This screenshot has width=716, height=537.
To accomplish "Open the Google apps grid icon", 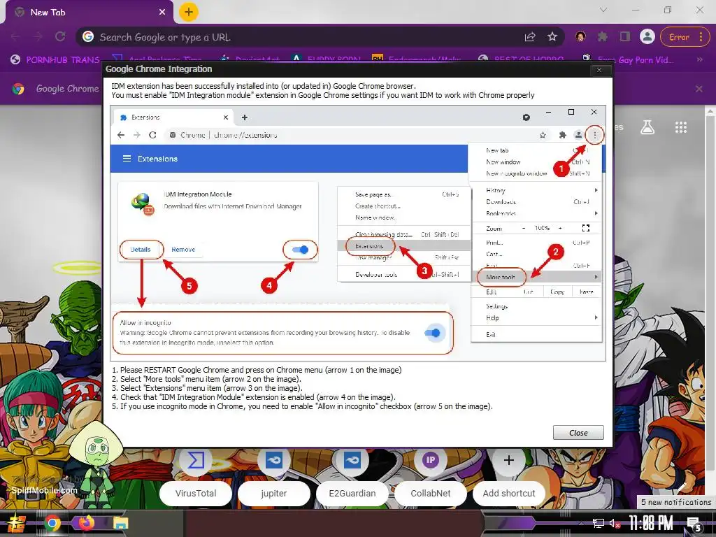I will [x=681, y=127].
